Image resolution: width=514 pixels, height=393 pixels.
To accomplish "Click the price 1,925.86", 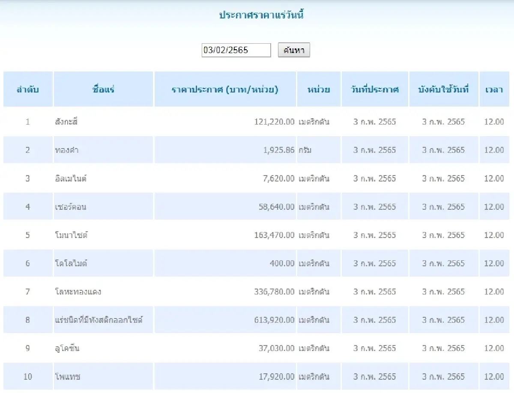I will tap(279, 150).
